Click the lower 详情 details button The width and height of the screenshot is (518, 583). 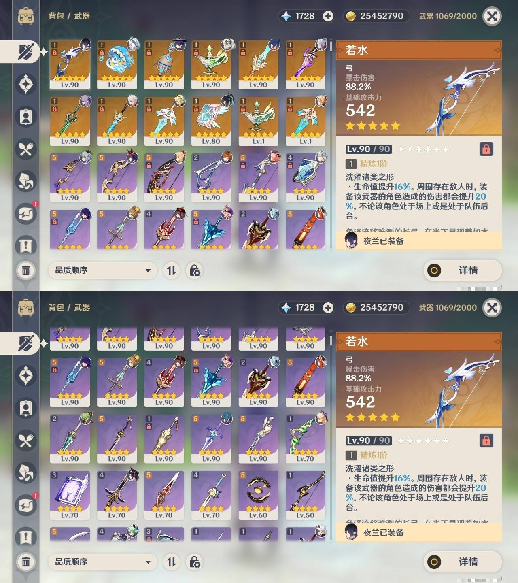463,562
